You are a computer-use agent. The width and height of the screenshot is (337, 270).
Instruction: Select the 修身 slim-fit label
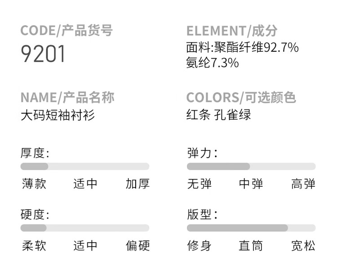point(200,246)
